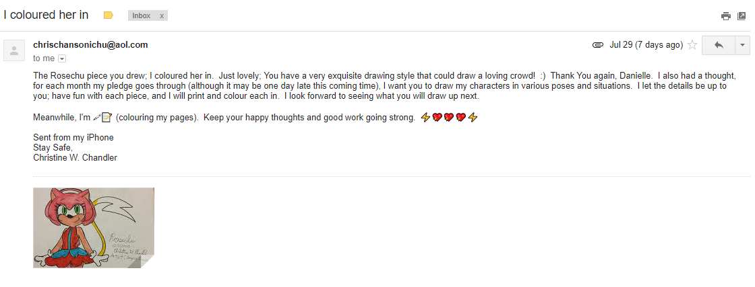Screen dimensions: 755x287
Task: Click the "to me" recipient text
Action: [x=44, y=58]
